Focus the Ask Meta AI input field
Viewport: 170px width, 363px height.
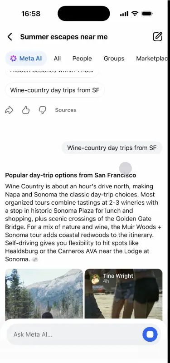click(x=74, y=334)
